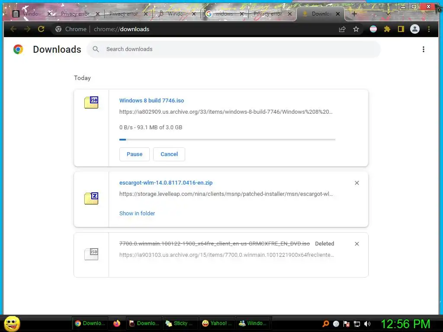Click the pink and blue striped extension icon
The width and height of the screenshot is (443, 332).
pos(373,29)
